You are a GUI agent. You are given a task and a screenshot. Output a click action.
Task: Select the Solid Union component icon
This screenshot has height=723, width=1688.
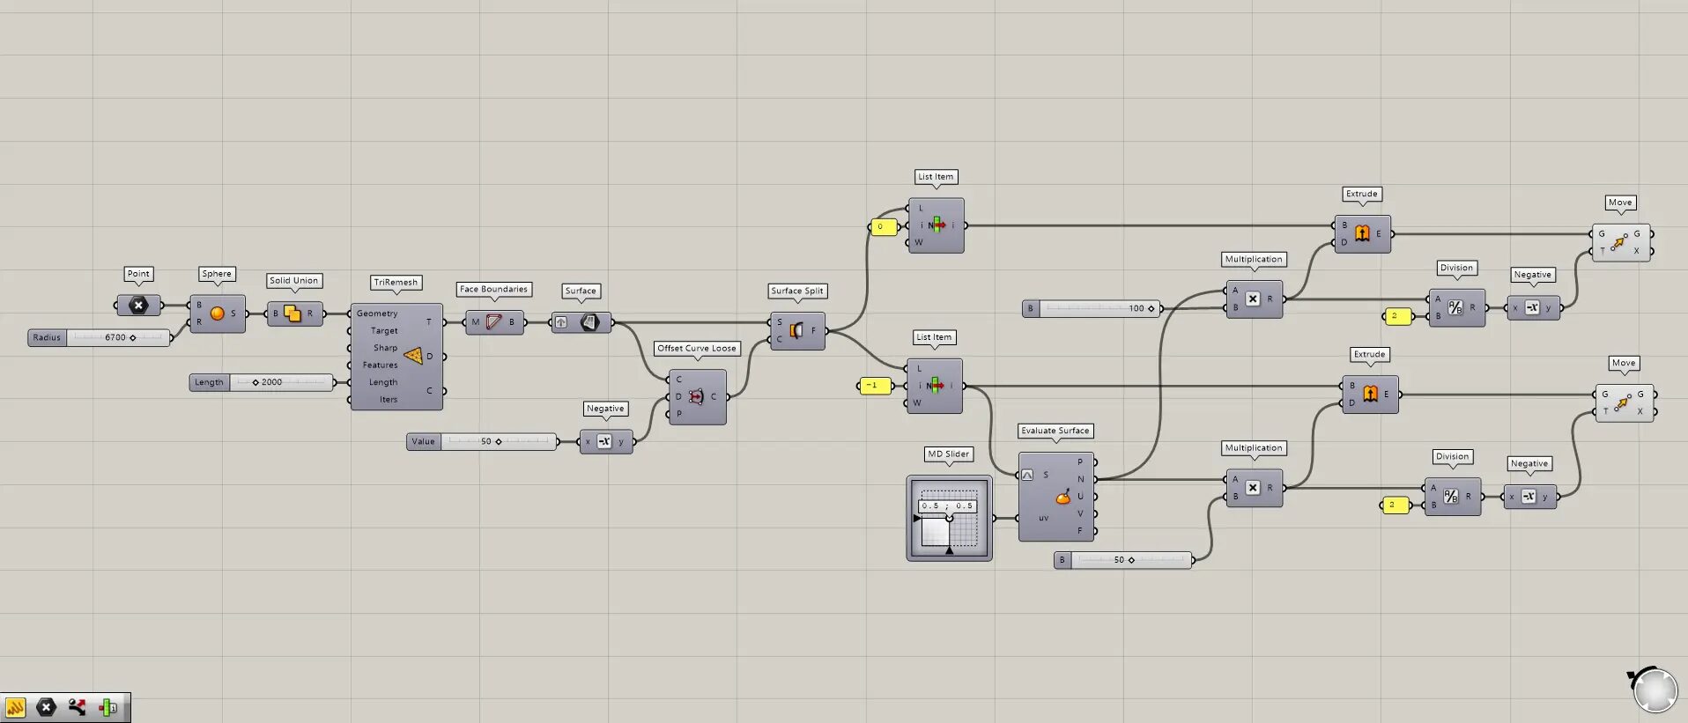(x=292, y=314)
